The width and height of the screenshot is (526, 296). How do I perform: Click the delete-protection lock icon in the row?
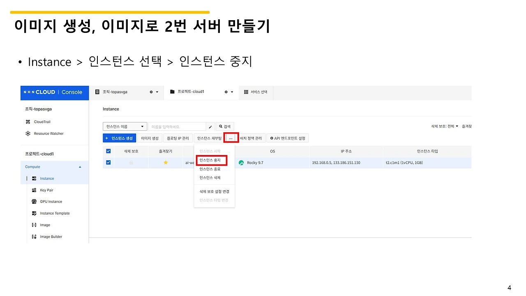pos(131,162)
